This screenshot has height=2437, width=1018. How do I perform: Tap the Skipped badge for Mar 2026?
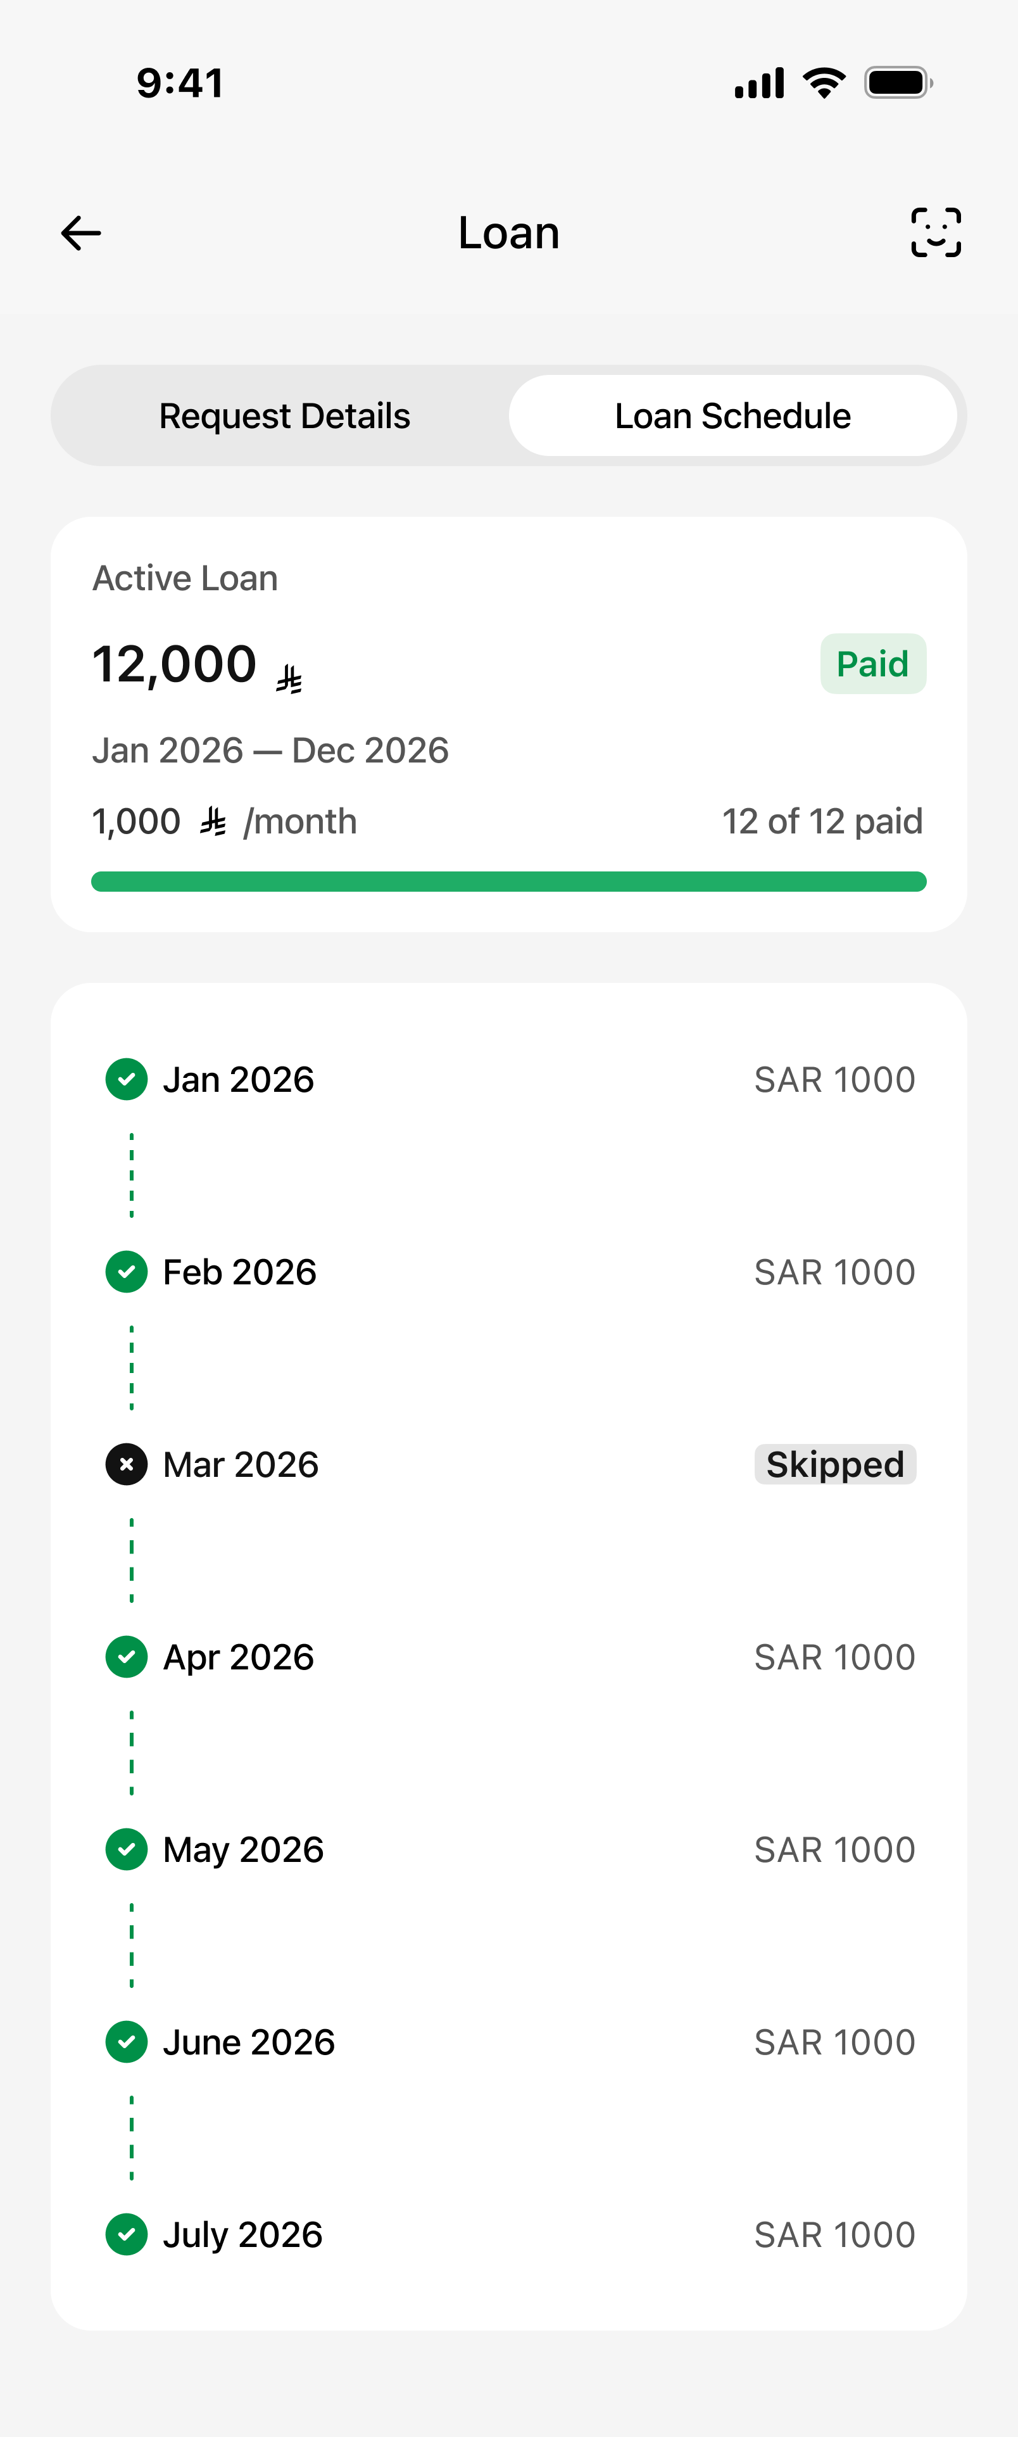834,1464
